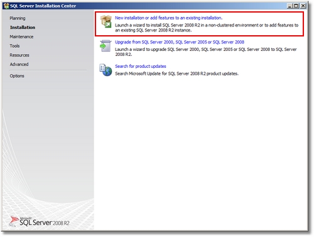This screenshot has width=314, height=237.
Task: Click the text 'Launch a wizard to upgrade SQL Server 2000'
Action: click(157, 50)
